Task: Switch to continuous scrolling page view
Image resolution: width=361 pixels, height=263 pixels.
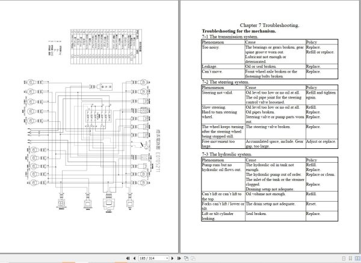Action: [x=350, y=258]
